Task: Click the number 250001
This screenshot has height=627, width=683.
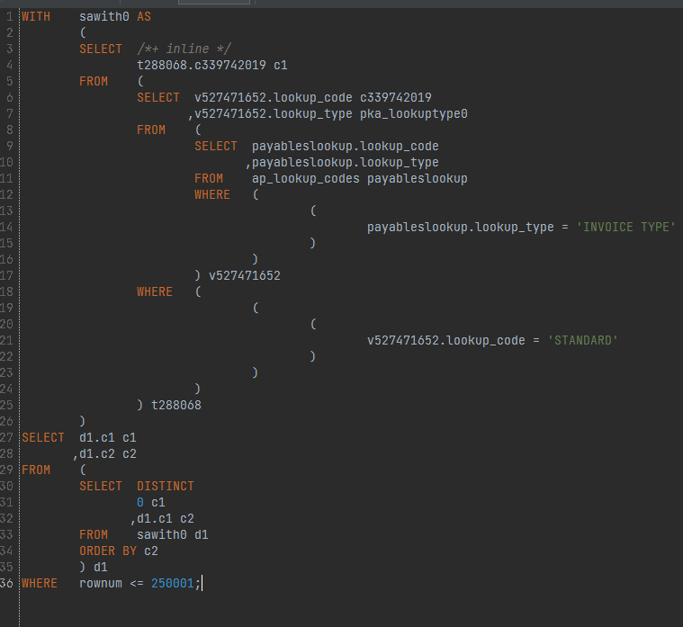Action: (x=173, y=584)
